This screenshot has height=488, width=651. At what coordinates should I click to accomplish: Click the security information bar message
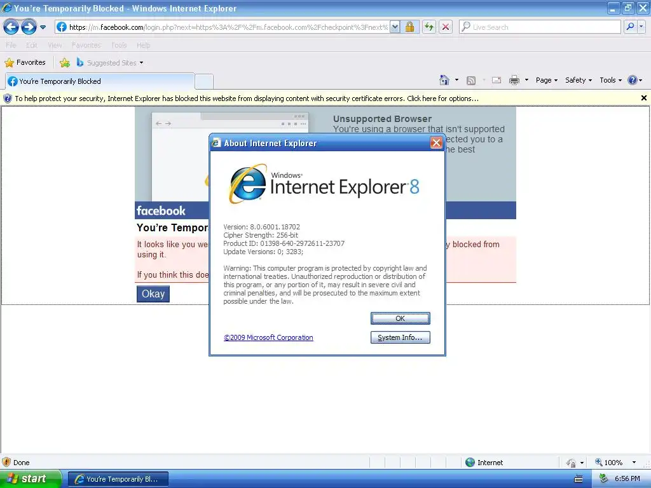(247, 98)
